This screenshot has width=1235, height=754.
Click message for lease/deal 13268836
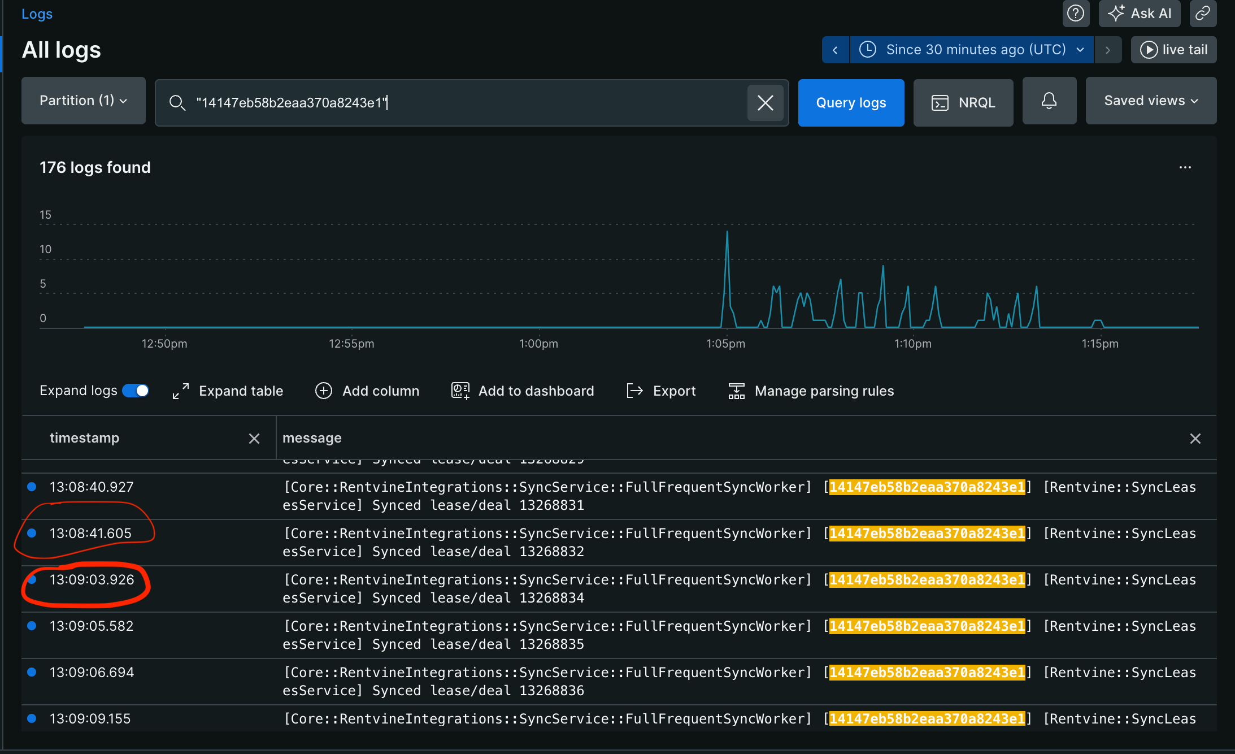click(x=739, y=681)
